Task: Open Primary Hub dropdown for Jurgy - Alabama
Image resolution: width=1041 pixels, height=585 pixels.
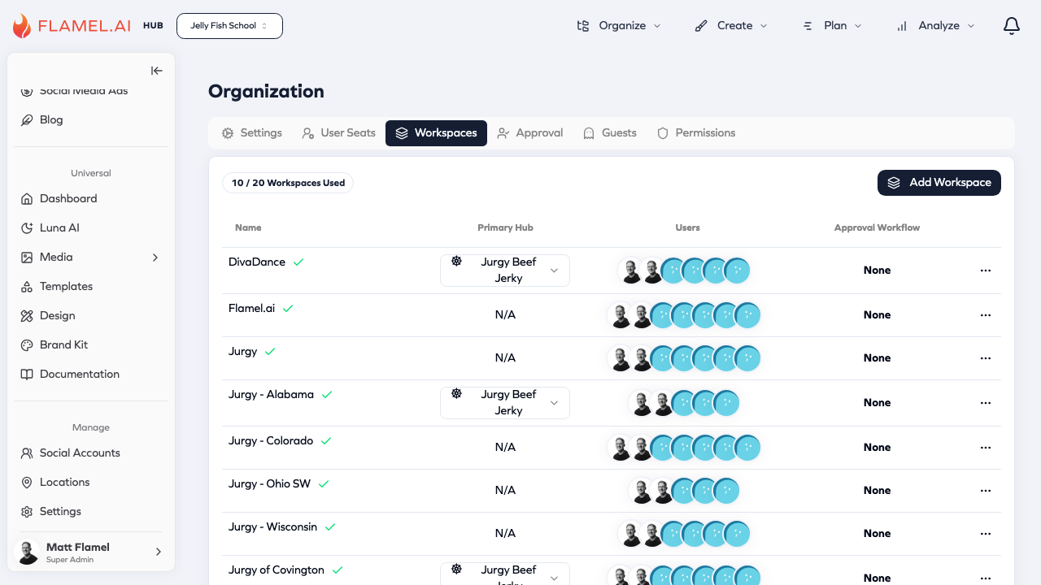Action: point(505,403)
